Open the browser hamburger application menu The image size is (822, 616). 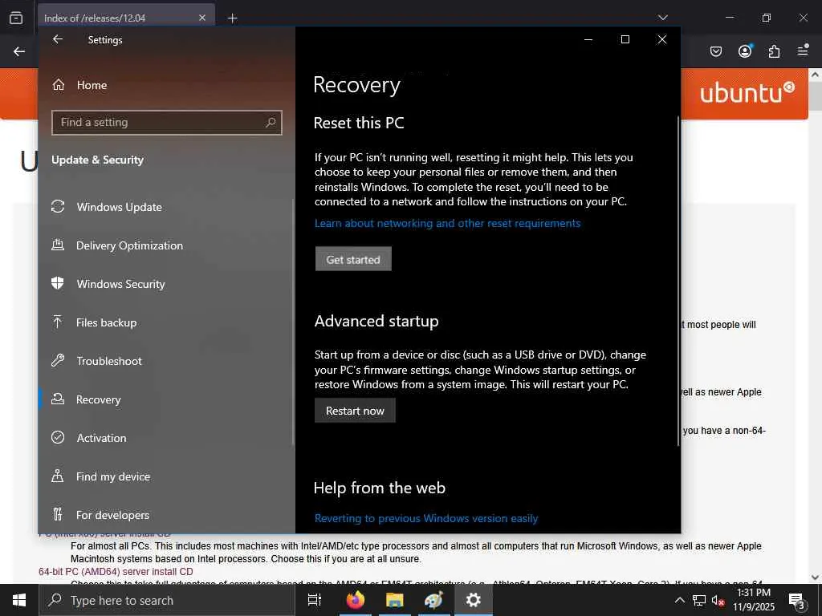coord(803,51)
